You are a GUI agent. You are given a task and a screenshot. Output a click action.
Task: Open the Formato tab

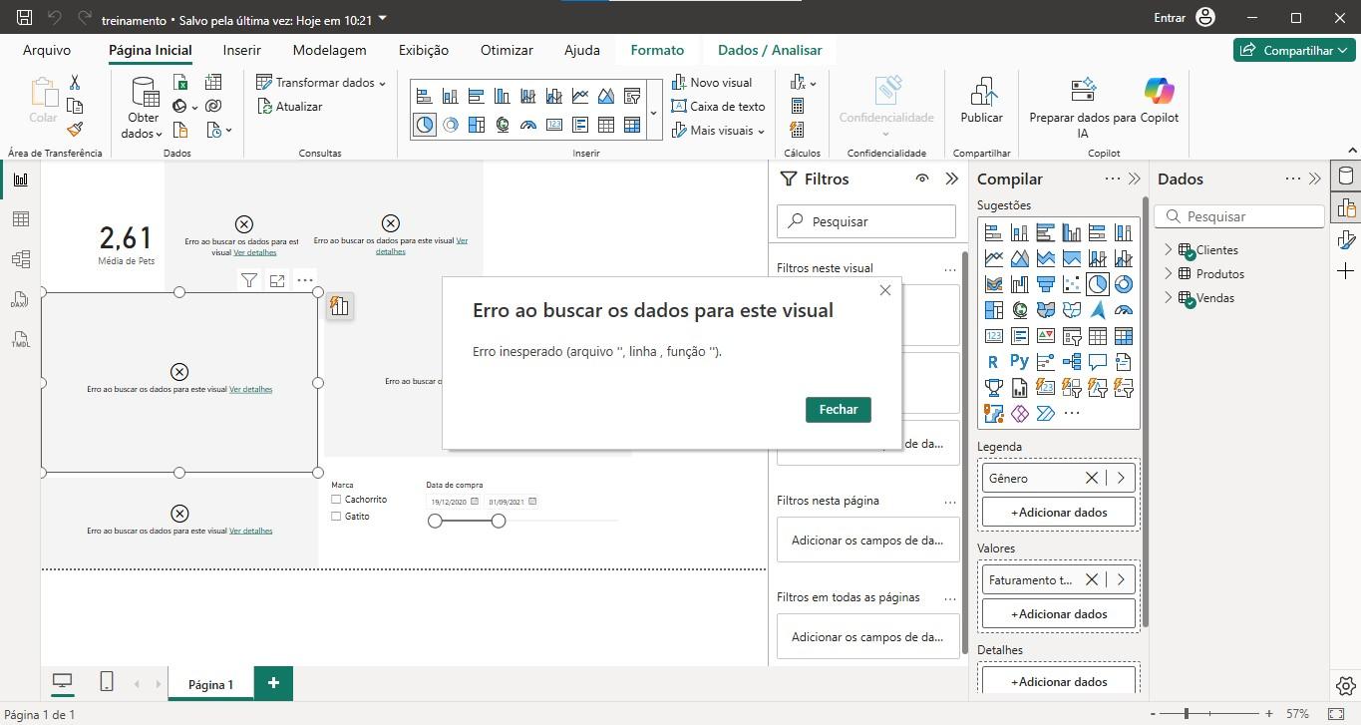657,50
